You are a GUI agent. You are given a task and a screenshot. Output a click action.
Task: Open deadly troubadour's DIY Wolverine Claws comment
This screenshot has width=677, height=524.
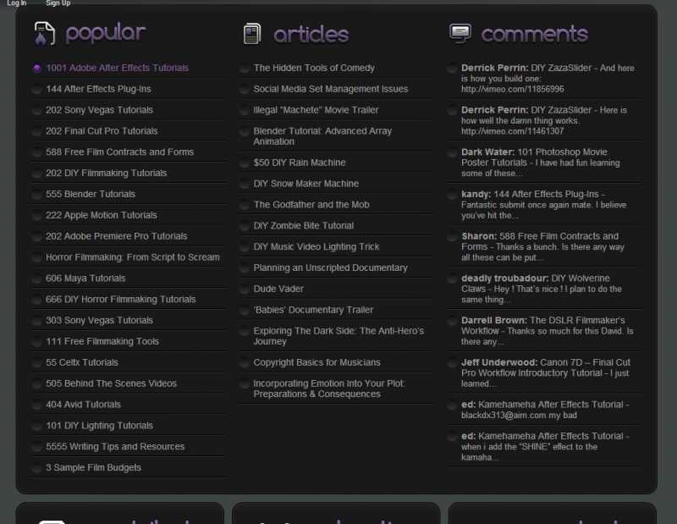(x=542, y=289)
